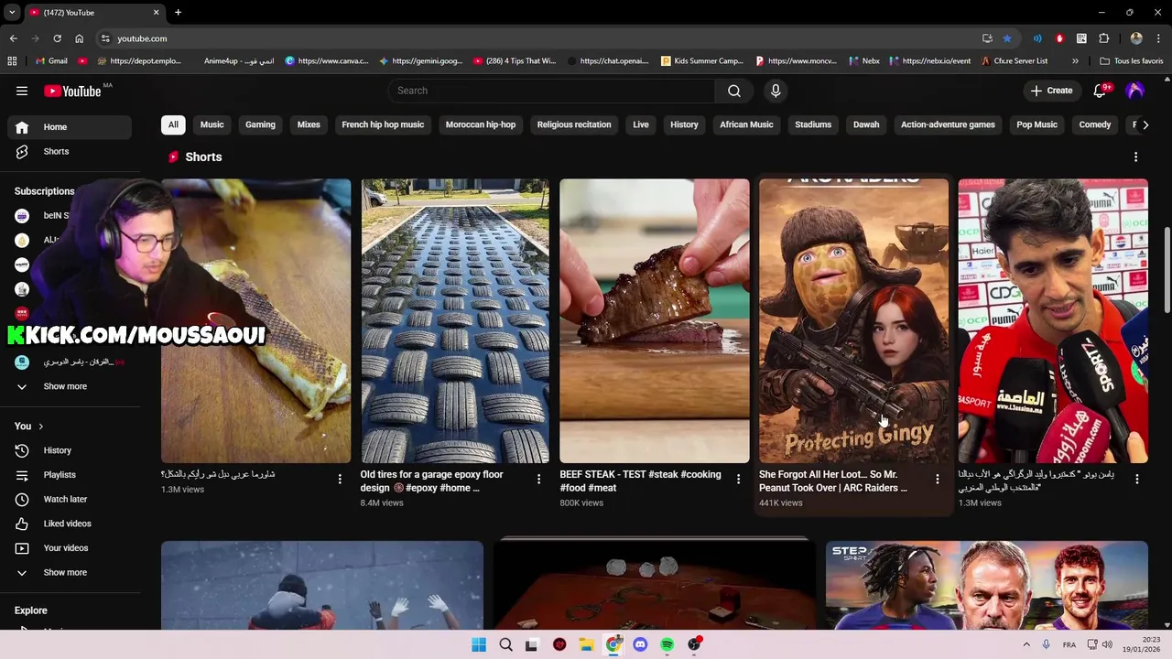Image resolution: width=1172 pixels, height=659 pixels.
Task: Open the Old tires epoxy floor short
Action: click(455, 321)
